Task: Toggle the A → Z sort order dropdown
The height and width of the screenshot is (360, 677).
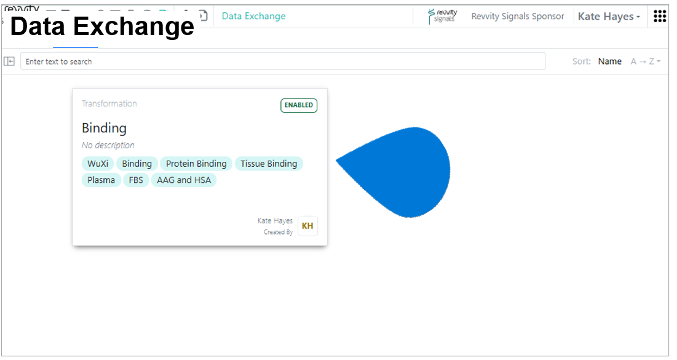Action: [x=646, y=62]
